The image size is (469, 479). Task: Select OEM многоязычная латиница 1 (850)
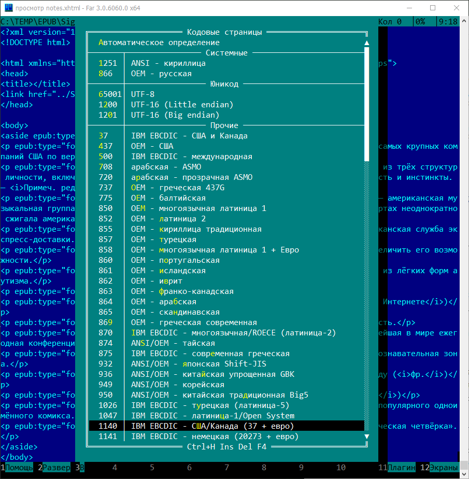coord(226,208)
